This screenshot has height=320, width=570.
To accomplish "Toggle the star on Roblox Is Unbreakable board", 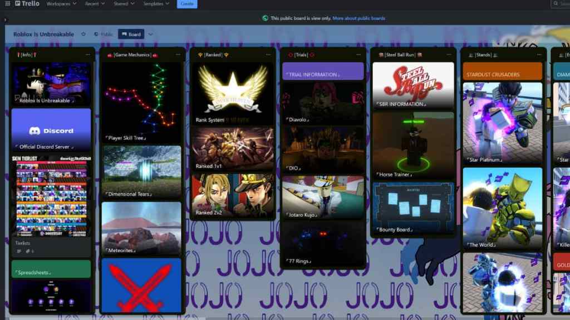I will tap(82, 34).
